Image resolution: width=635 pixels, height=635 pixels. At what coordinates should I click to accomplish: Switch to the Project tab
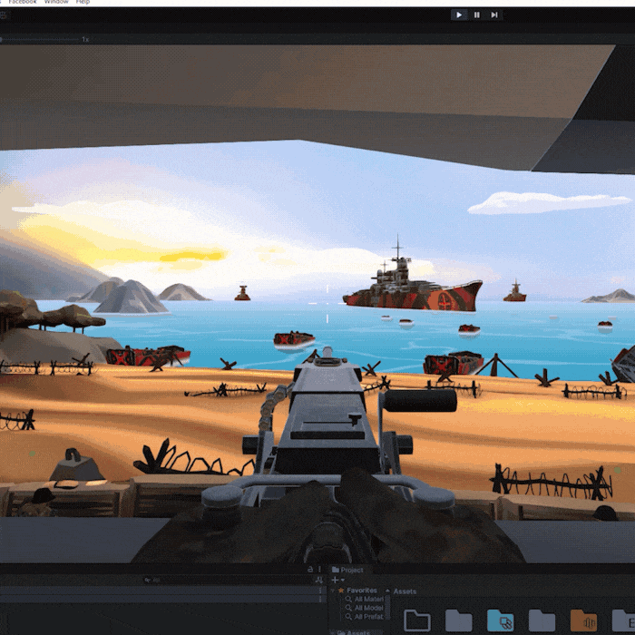click(347, 570)
